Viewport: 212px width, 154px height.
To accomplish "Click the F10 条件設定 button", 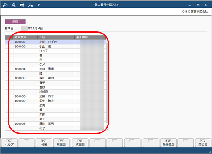I will point(168,143).
